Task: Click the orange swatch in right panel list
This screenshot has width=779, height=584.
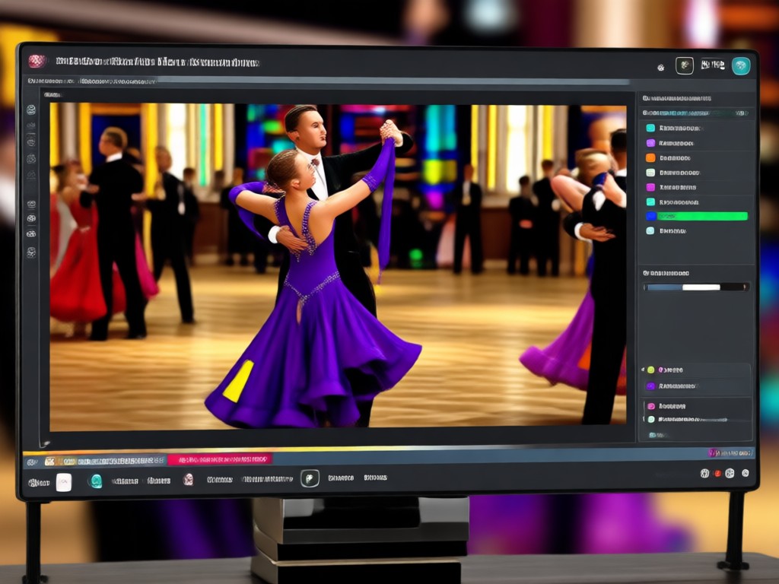Action: [x=650, y=158]
